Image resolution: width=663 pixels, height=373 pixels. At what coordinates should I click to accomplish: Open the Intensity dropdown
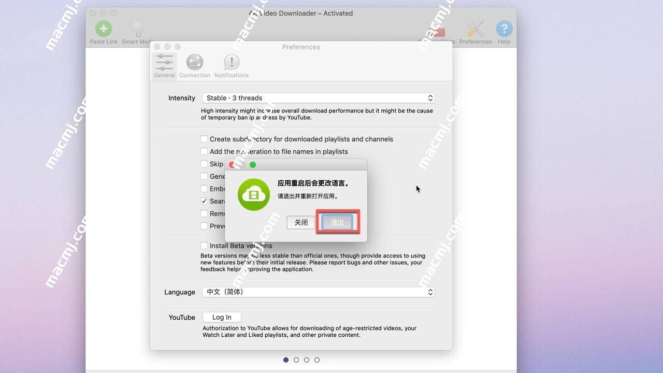318,98
